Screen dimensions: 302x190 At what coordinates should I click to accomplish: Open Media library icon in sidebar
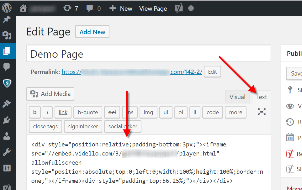pyautogui.click(x=7, y=34)
